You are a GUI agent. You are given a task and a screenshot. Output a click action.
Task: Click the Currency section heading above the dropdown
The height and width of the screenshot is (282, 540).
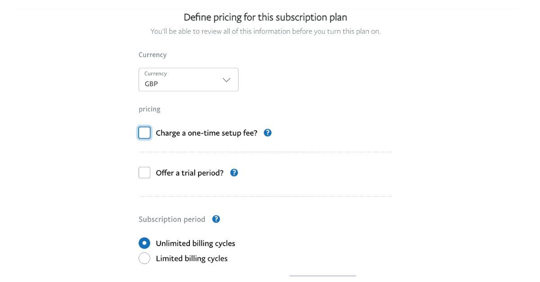coord(153,55)
